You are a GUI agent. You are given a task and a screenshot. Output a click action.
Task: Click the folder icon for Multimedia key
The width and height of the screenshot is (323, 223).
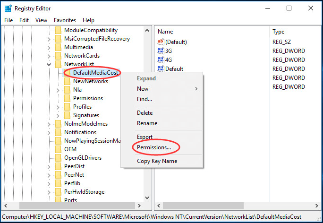(x=58, y=47)
